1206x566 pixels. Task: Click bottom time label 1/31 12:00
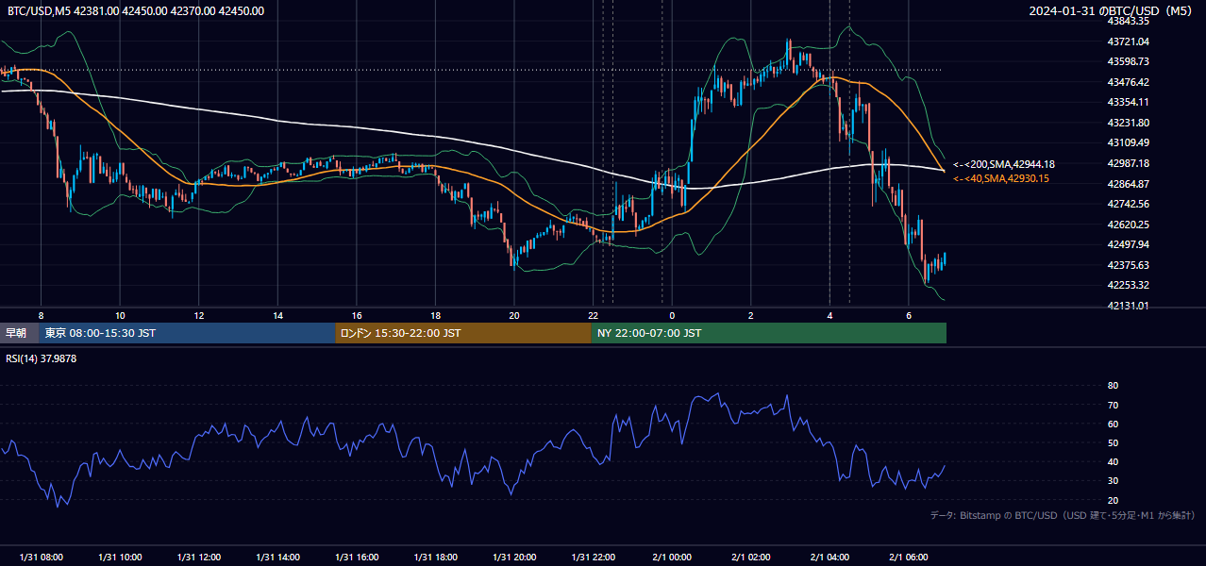199,558
